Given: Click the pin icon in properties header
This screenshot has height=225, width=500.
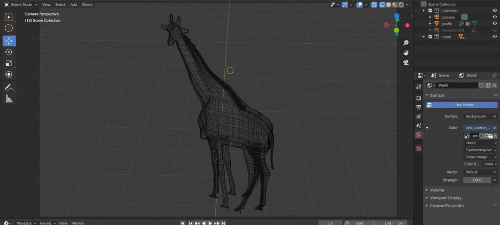Looking at the screenshot, I should coord(494,75).
